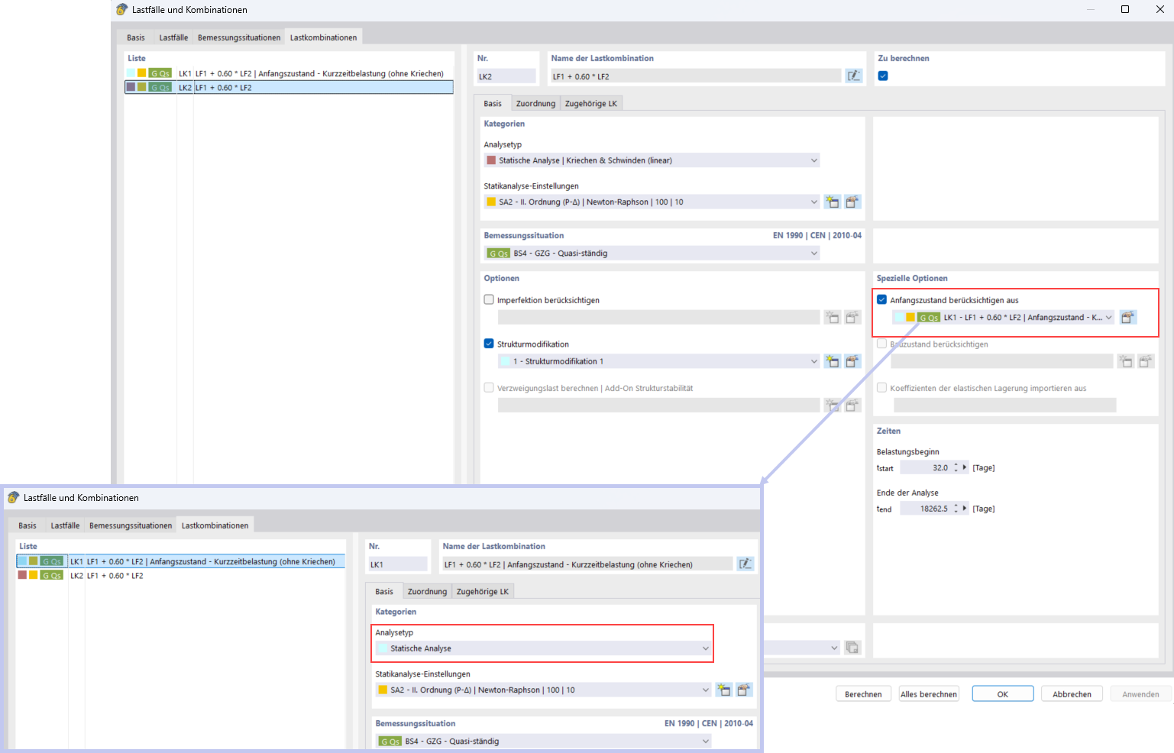Edit static analysis settings SA2 in main window
Viewport: 1174px width, 753px height.
852,202
